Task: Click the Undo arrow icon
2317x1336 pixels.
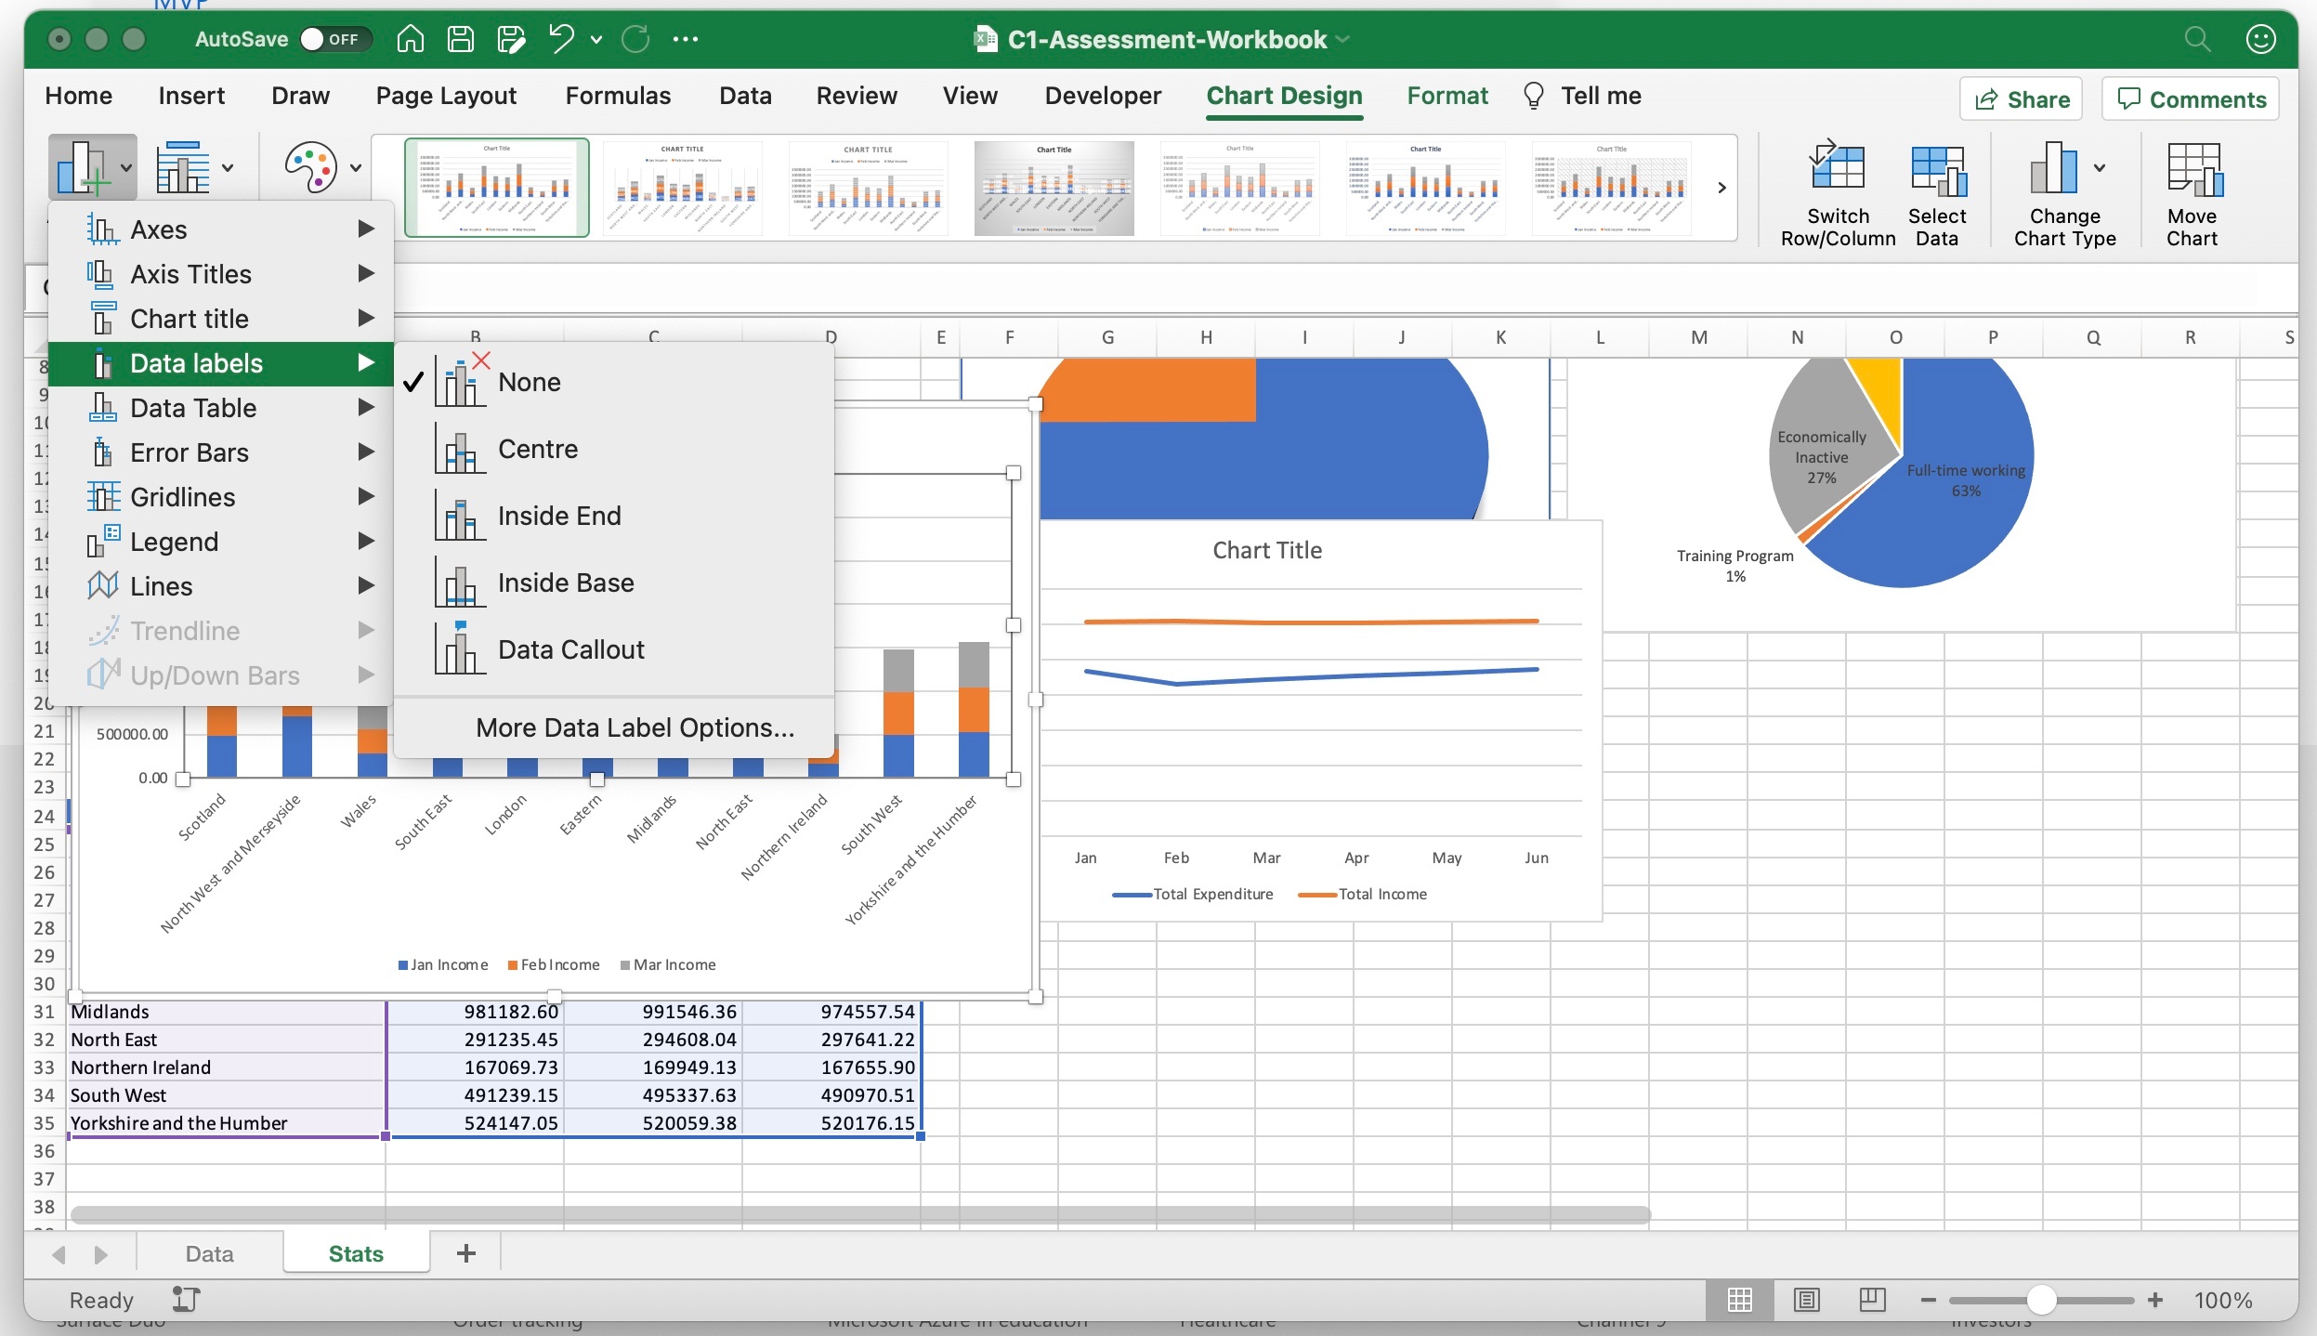Action: pos(560,39)
